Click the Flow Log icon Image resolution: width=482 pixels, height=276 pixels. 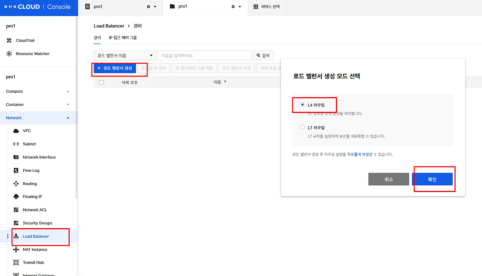tap(16, 171)
